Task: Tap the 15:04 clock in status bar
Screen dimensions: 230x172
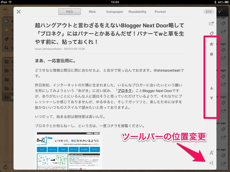Action: (115, 2)
